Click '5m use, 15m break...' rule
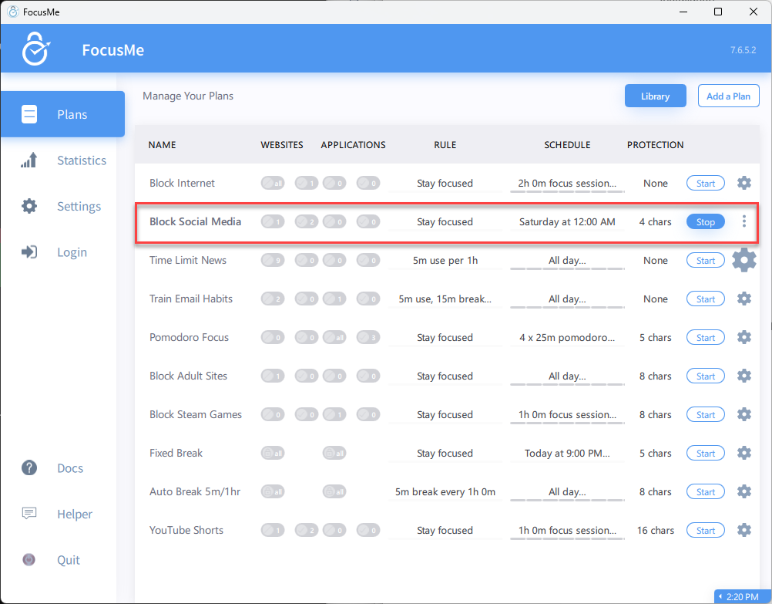The height and width of the screenshot is (604, 772). point(445,299)
